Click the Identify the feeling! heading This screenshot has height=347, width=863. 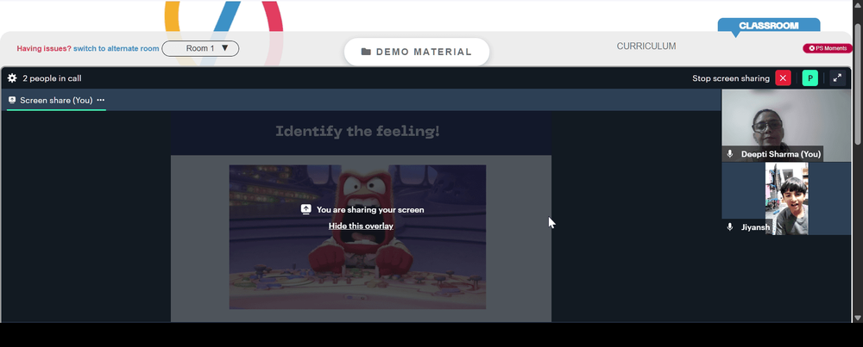pyautogui.click(x=358, y=131)
